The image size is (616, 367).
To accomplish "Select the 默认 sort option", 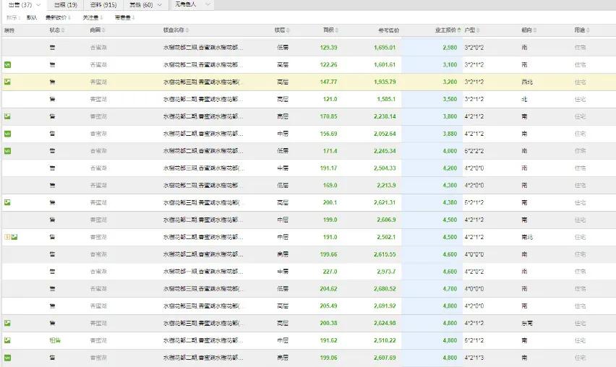I will (32, 17).
